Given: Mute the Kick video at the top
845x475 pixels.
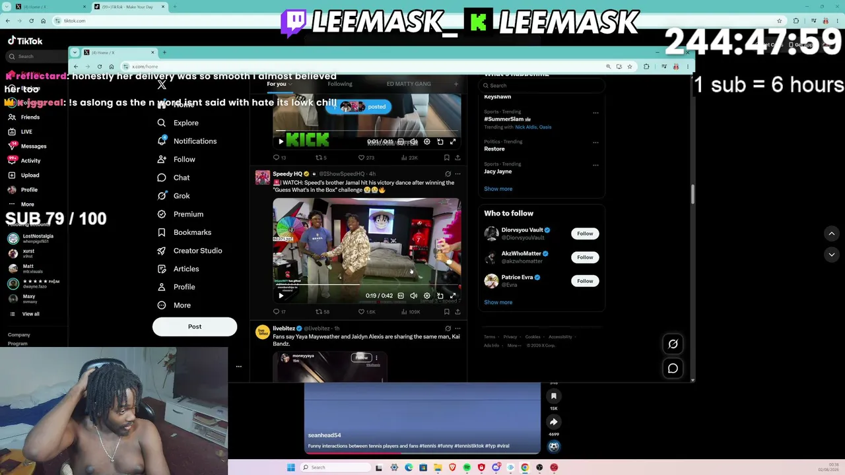Looking at the screenshot, I should tap(414, 141).
